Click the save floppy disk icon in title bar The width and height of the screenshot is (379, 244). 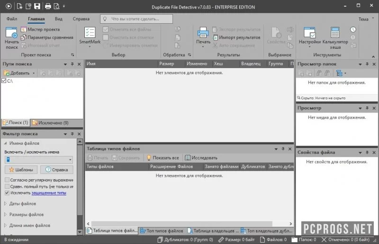click(37, 6)
